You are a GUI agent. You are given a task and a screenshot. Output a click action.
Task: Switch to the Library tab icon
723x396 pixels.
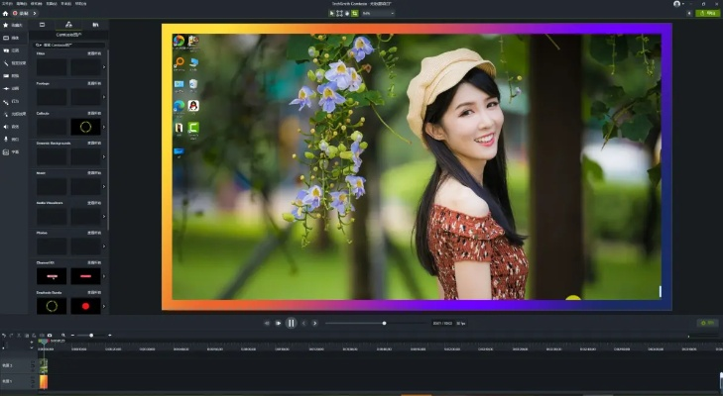pos(68,25)
